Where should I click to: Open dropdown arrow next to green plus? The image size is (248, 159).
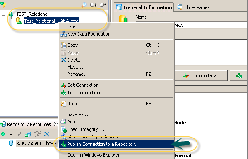(11, 134)
